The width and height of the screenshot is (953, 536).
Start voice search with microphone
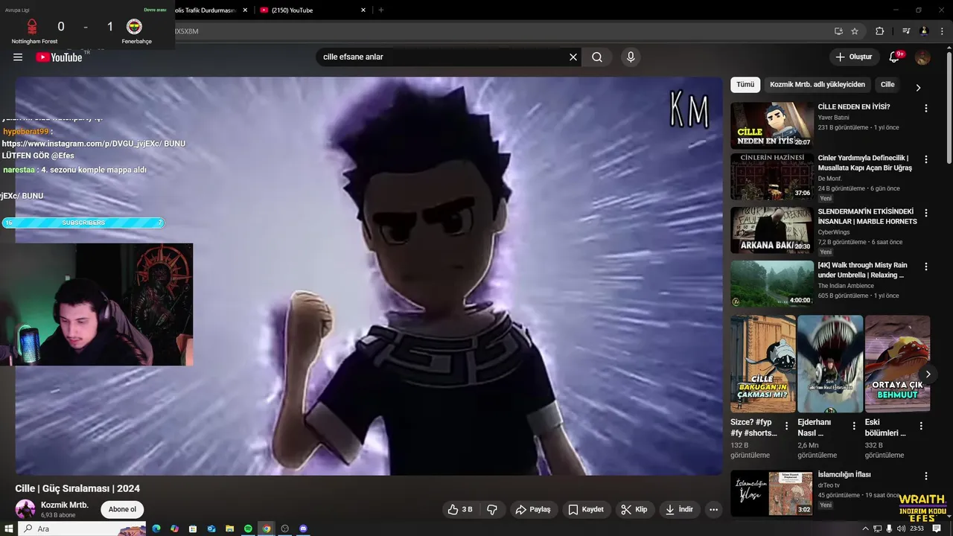(x=631, y=57)
